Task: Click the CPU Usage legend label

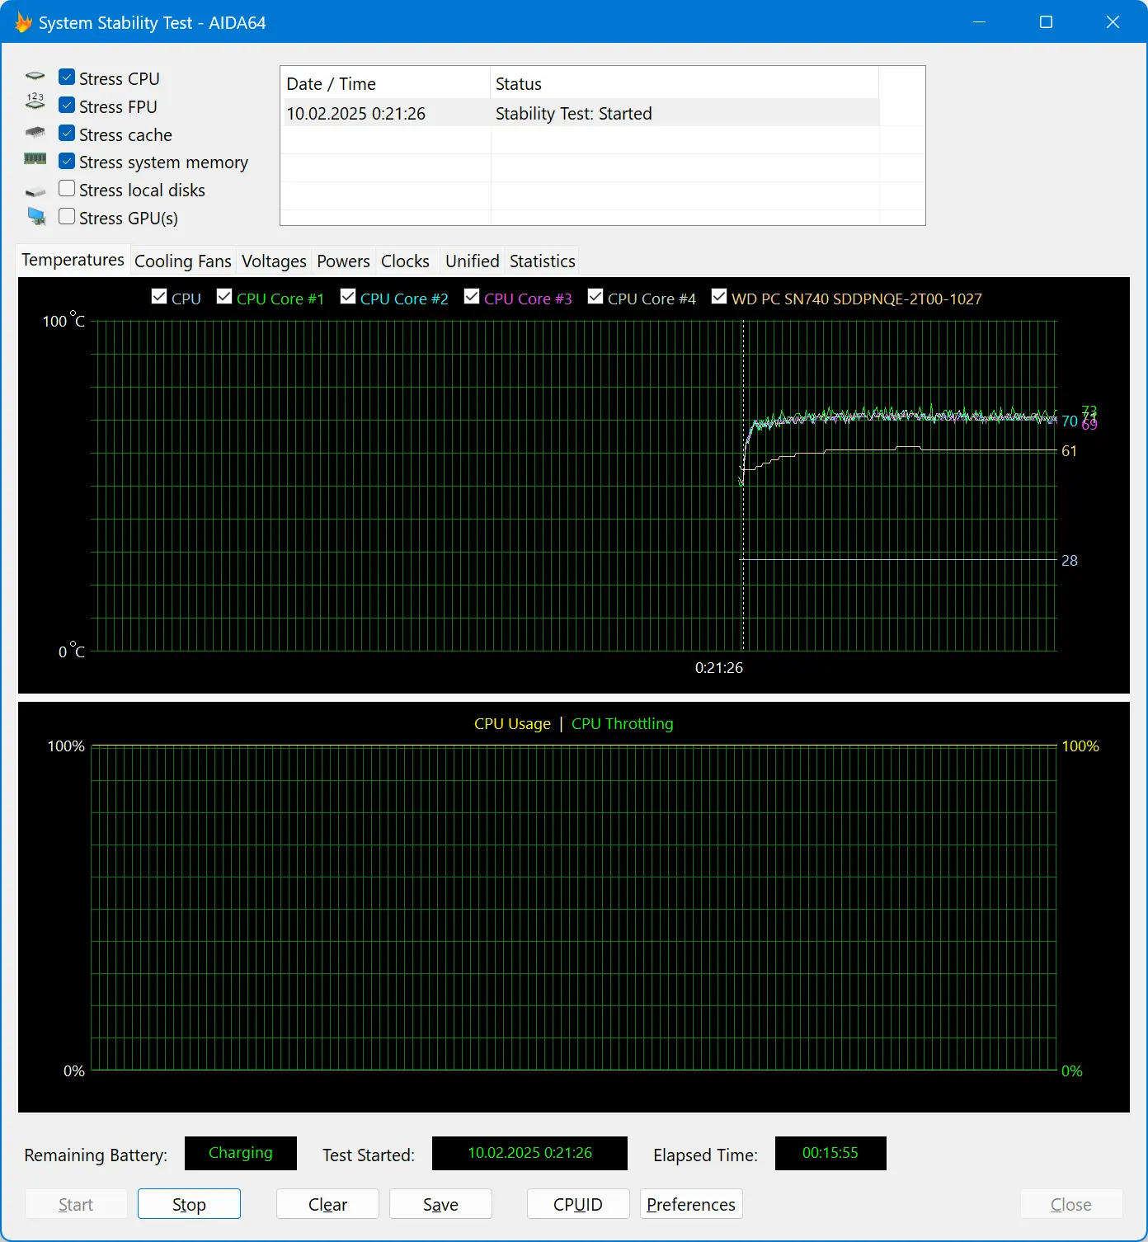Action: coord(512,723)
